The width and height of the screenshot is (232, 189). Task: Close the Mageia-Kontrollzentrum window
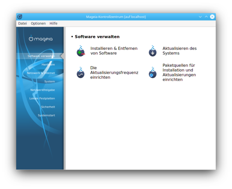click(212, 17)
